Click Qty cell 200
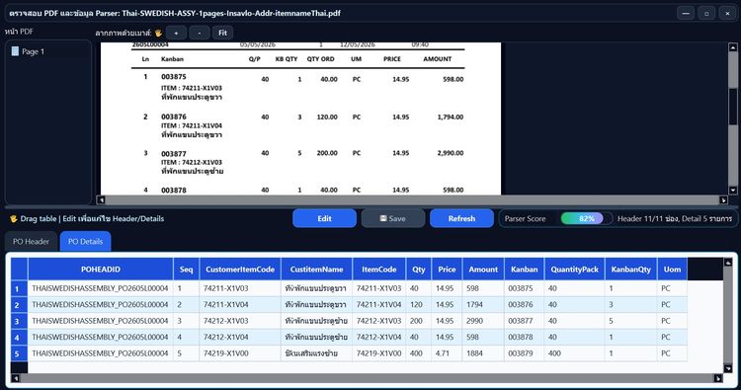 click(419, 321)
